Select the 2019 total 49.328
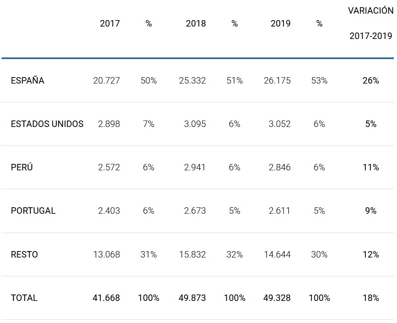 277,298
